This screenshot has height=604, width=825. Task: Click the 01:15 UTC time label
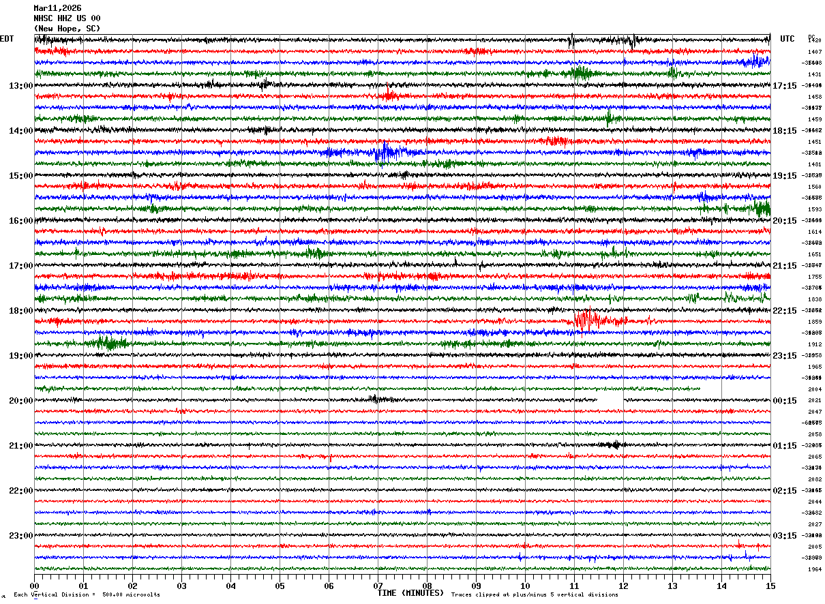(x=785, y=446)
